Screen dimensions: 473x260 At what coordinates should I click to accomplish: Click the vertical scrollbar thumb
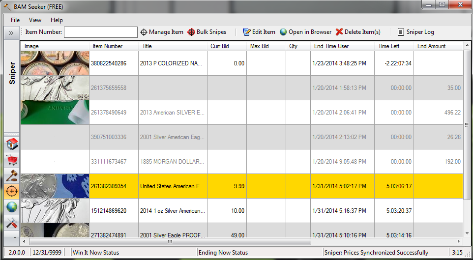467,124
